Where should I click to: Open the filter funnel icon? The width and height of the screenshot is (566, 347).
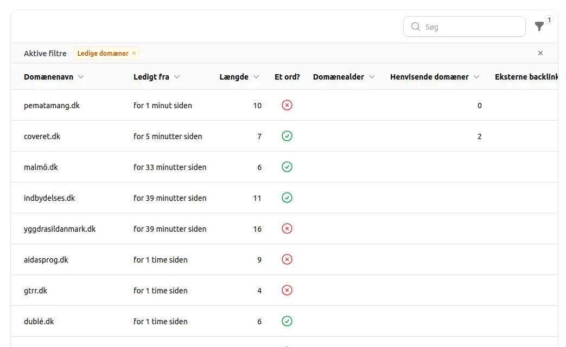[539, 27]
